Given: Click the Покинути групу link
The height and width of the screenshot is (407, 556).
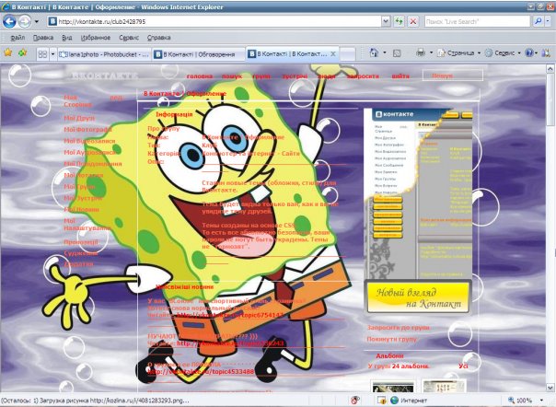Looking at the screenshot, I should point(392,339).
